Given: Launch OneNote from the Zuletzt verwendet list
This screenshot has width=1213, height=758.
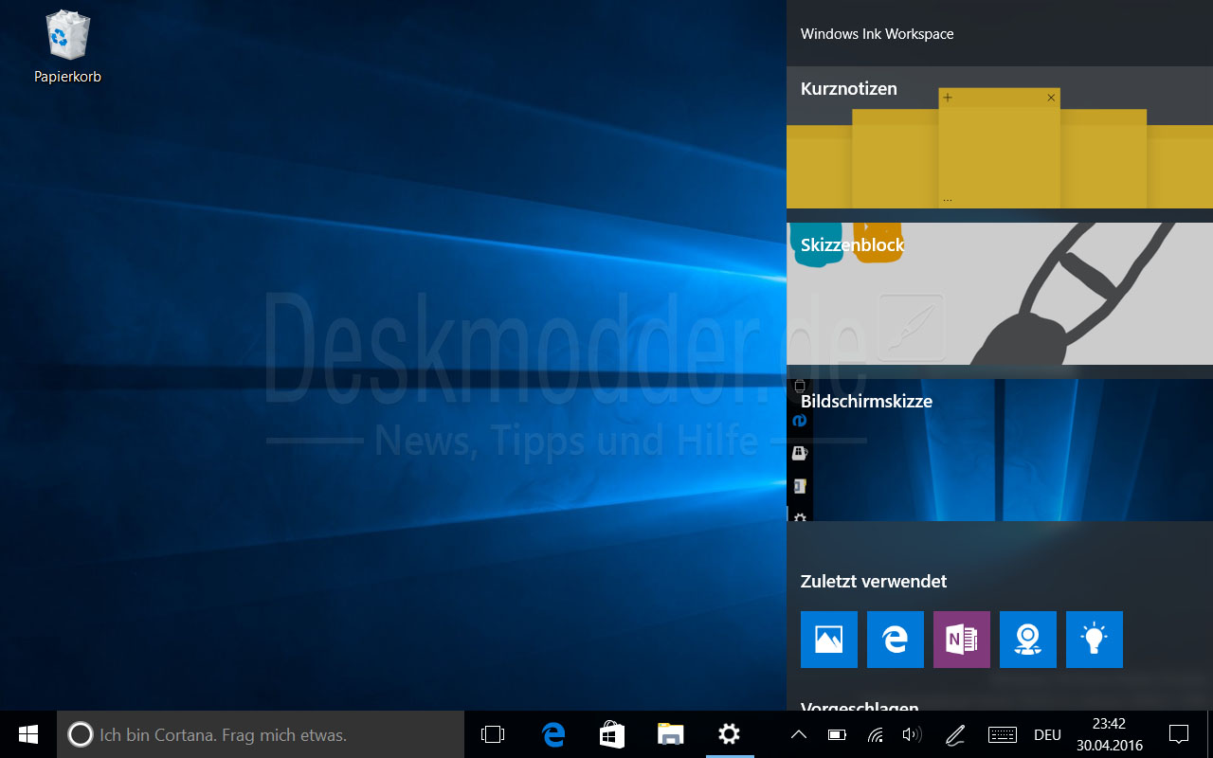Looking at the screenshot, I should click(962, 640).
